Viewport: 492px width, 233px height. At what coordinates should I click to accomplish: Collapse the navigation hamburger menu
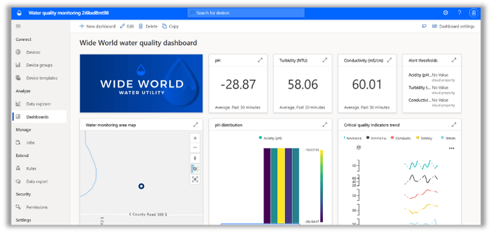click(x=18, y=26)
